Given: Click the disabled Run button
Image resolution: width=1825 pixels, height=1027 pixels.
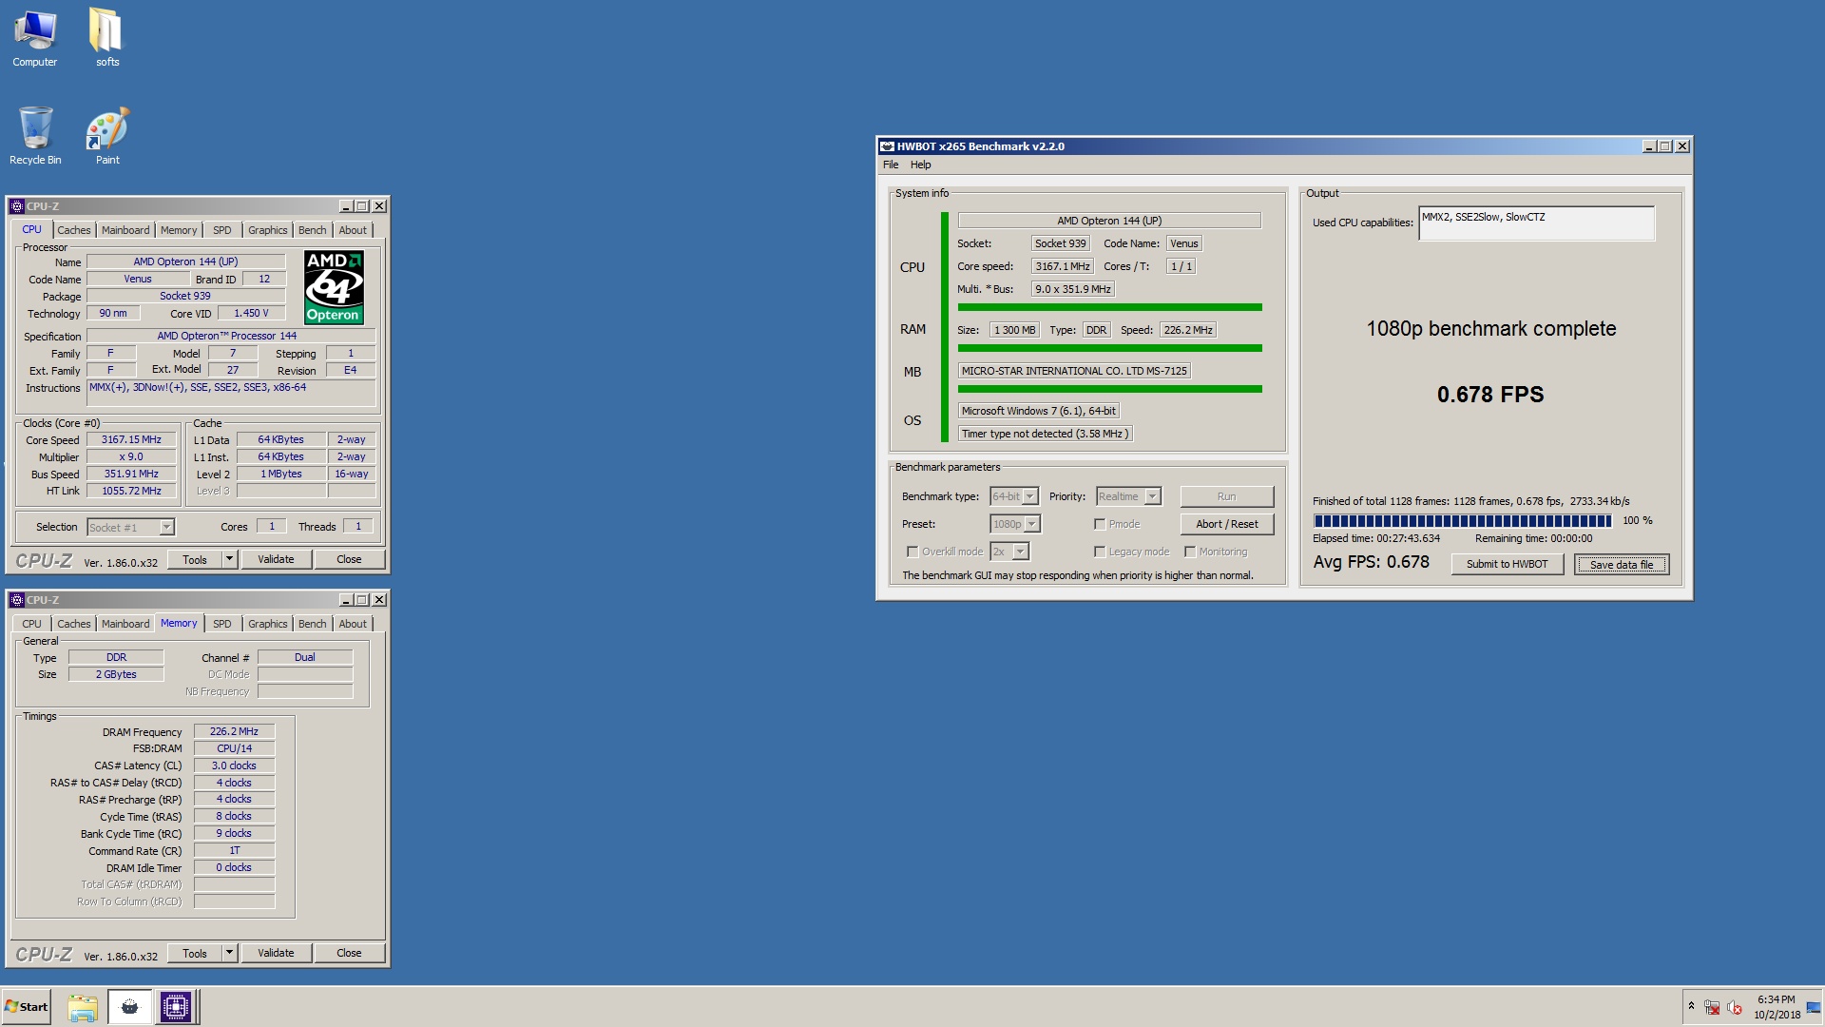Looking at the screenshot, I should (x=1226, y=496).
